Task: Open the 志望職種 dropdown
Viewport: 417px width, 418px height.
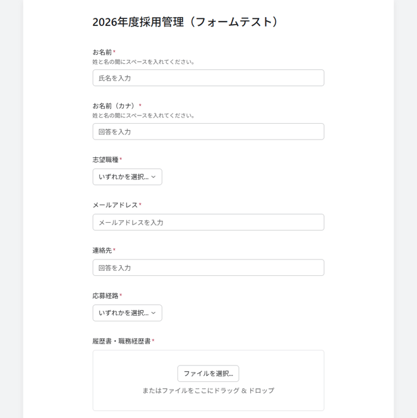Action: [x=126, y=177]
